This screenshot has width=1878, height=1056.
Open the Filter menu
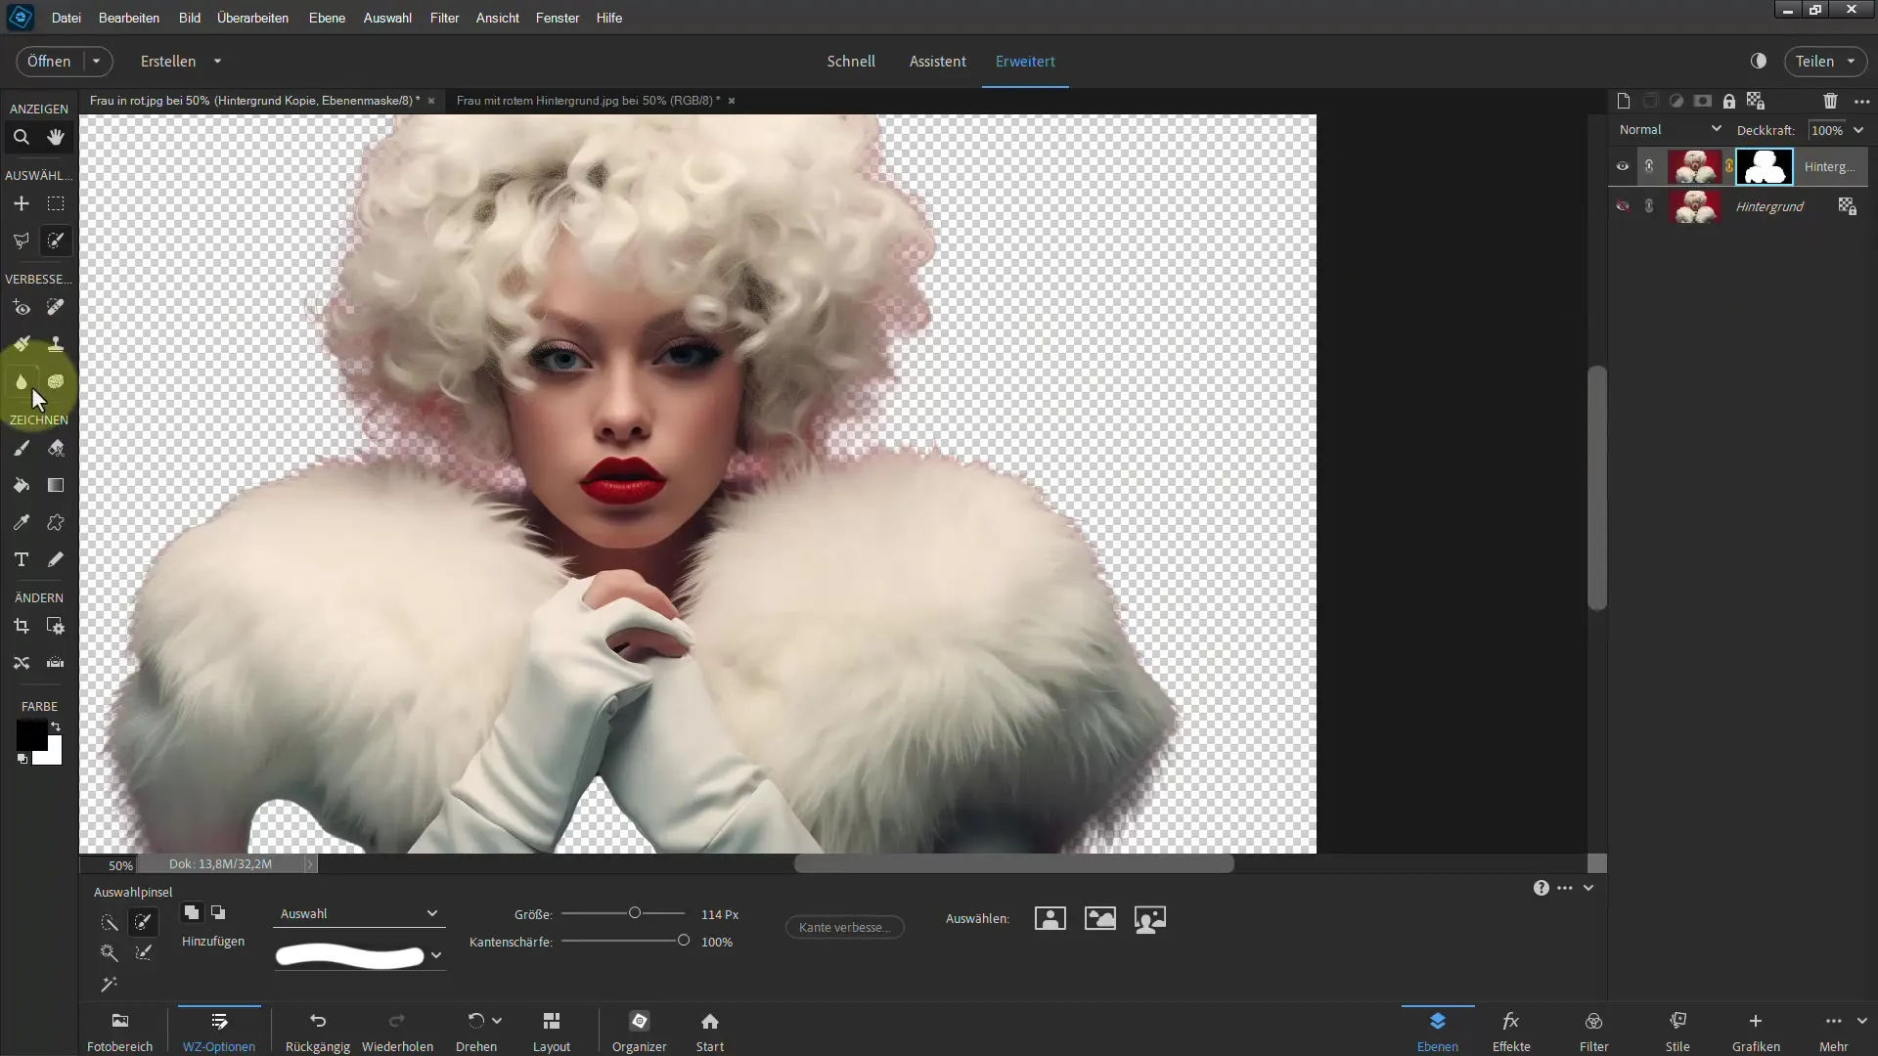[444, 18]
